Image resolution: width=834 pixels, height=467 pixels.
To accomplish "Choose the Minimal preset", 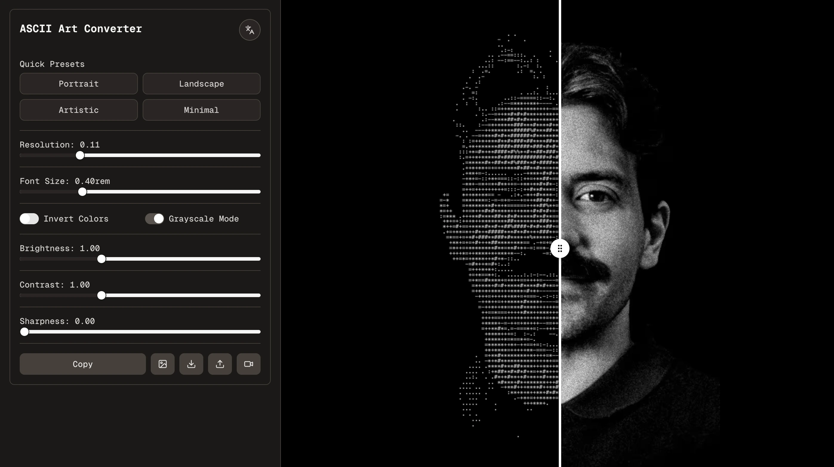I will point(201,110).
